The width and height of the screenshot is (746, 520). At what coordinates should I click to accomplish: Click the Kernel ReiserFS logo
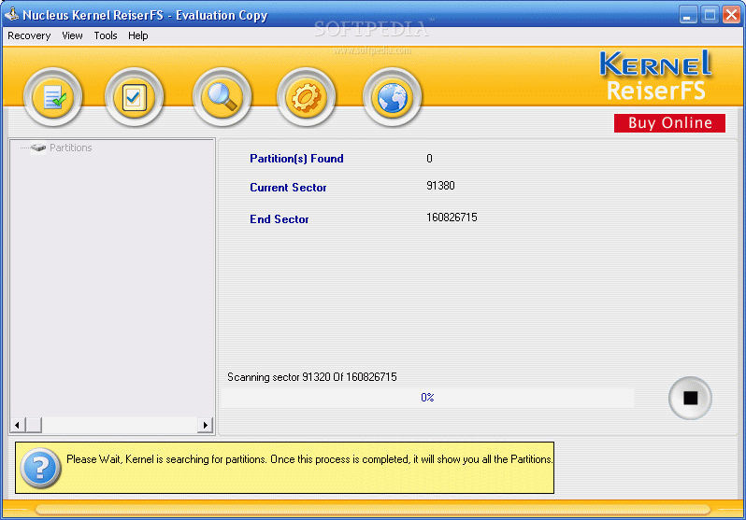coord(655,76)
